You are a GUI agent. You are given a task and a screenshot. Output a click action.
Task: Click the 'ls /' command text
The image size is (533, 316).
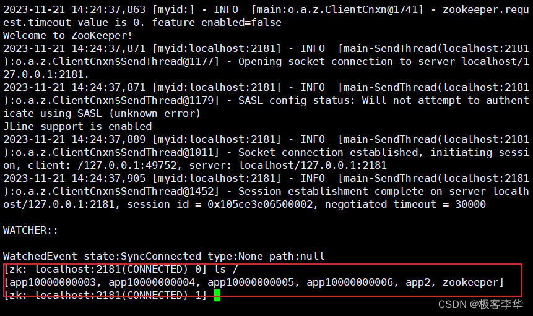pos(226,269)
